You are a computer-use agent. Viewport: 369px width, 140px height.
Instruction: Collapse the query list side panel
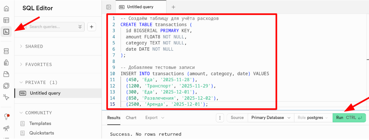pos(109,7)
